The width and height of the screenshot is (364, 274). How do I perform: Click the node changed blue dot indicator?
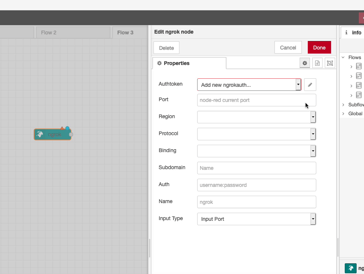(x=67, y=128)
